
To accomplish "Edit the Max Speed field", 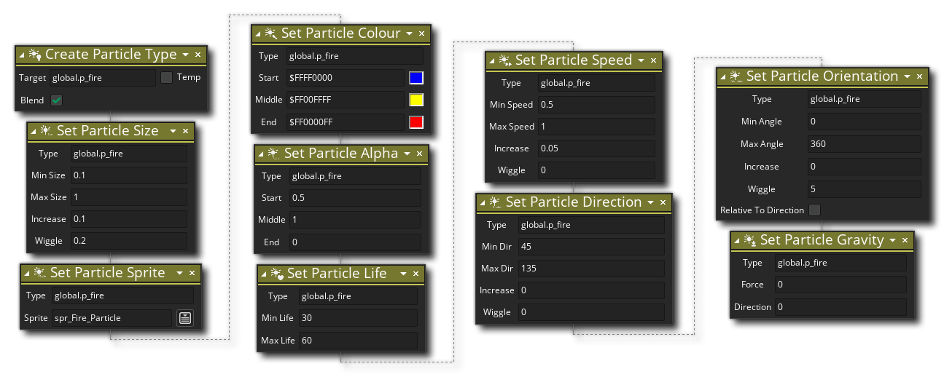I will (x=596, y=127).
